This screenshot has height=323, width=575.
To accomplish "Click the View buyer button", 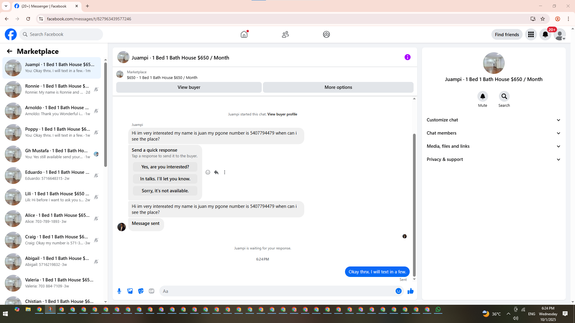I will (189, 87).
